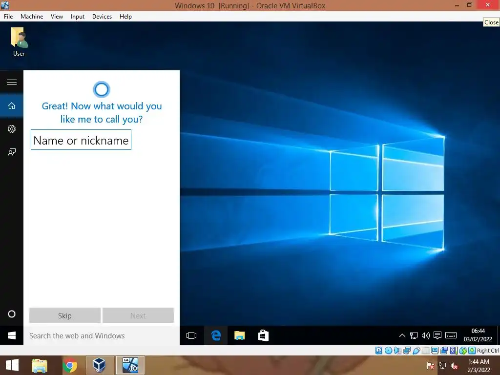Open the Windows Store in guest taskbar

(263, 335)
